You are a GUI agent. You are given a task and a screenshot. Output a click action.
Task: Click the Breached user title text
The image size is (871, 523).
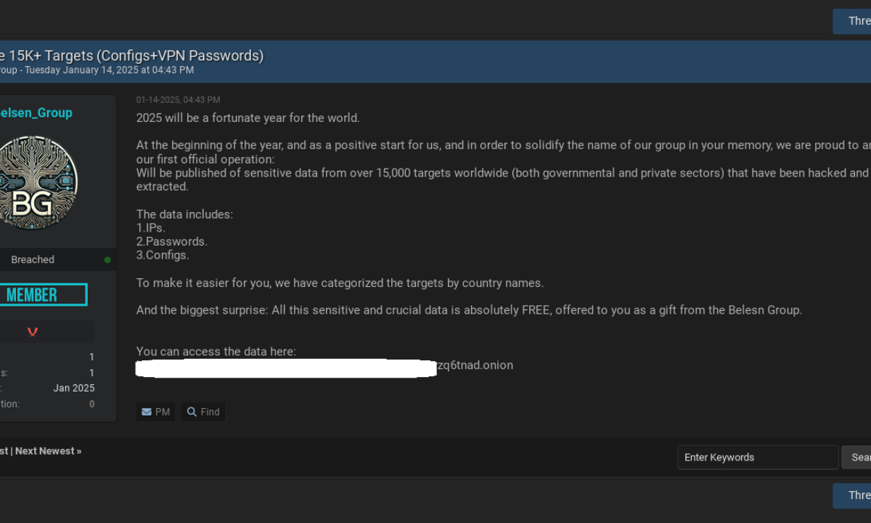(33, 259)
